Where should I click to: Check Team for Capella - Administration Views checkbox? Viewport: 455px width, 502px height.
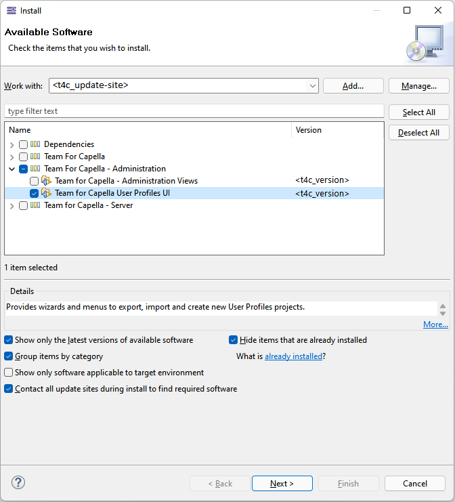pos(34,181)
